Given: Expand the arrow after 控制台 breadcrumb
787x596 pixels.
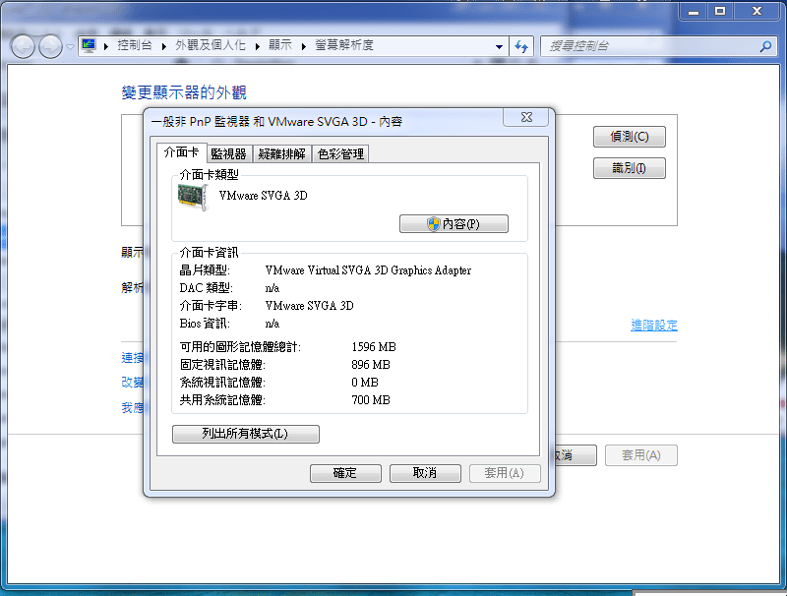Looking at the screenshot, I should [x=164, y=46].
